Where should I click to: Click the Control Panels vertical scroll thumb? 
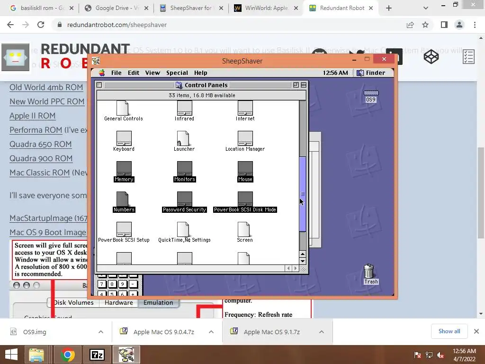303,194
